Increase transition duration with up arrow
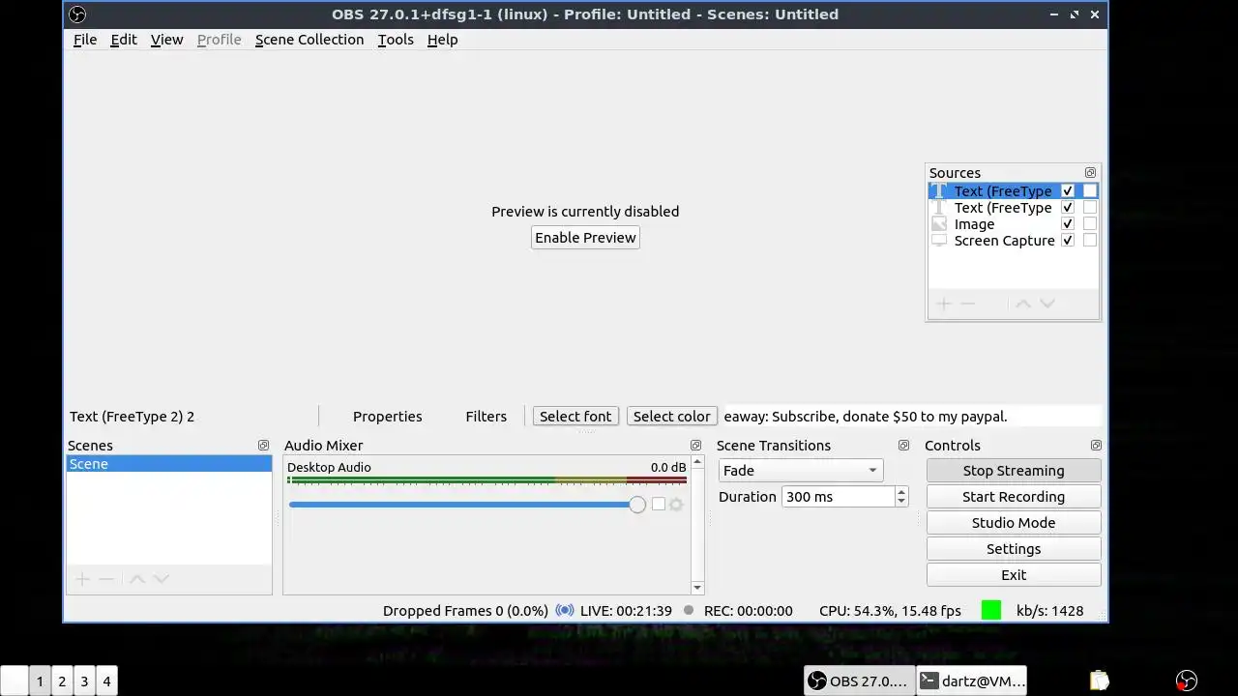 [901, 491]
